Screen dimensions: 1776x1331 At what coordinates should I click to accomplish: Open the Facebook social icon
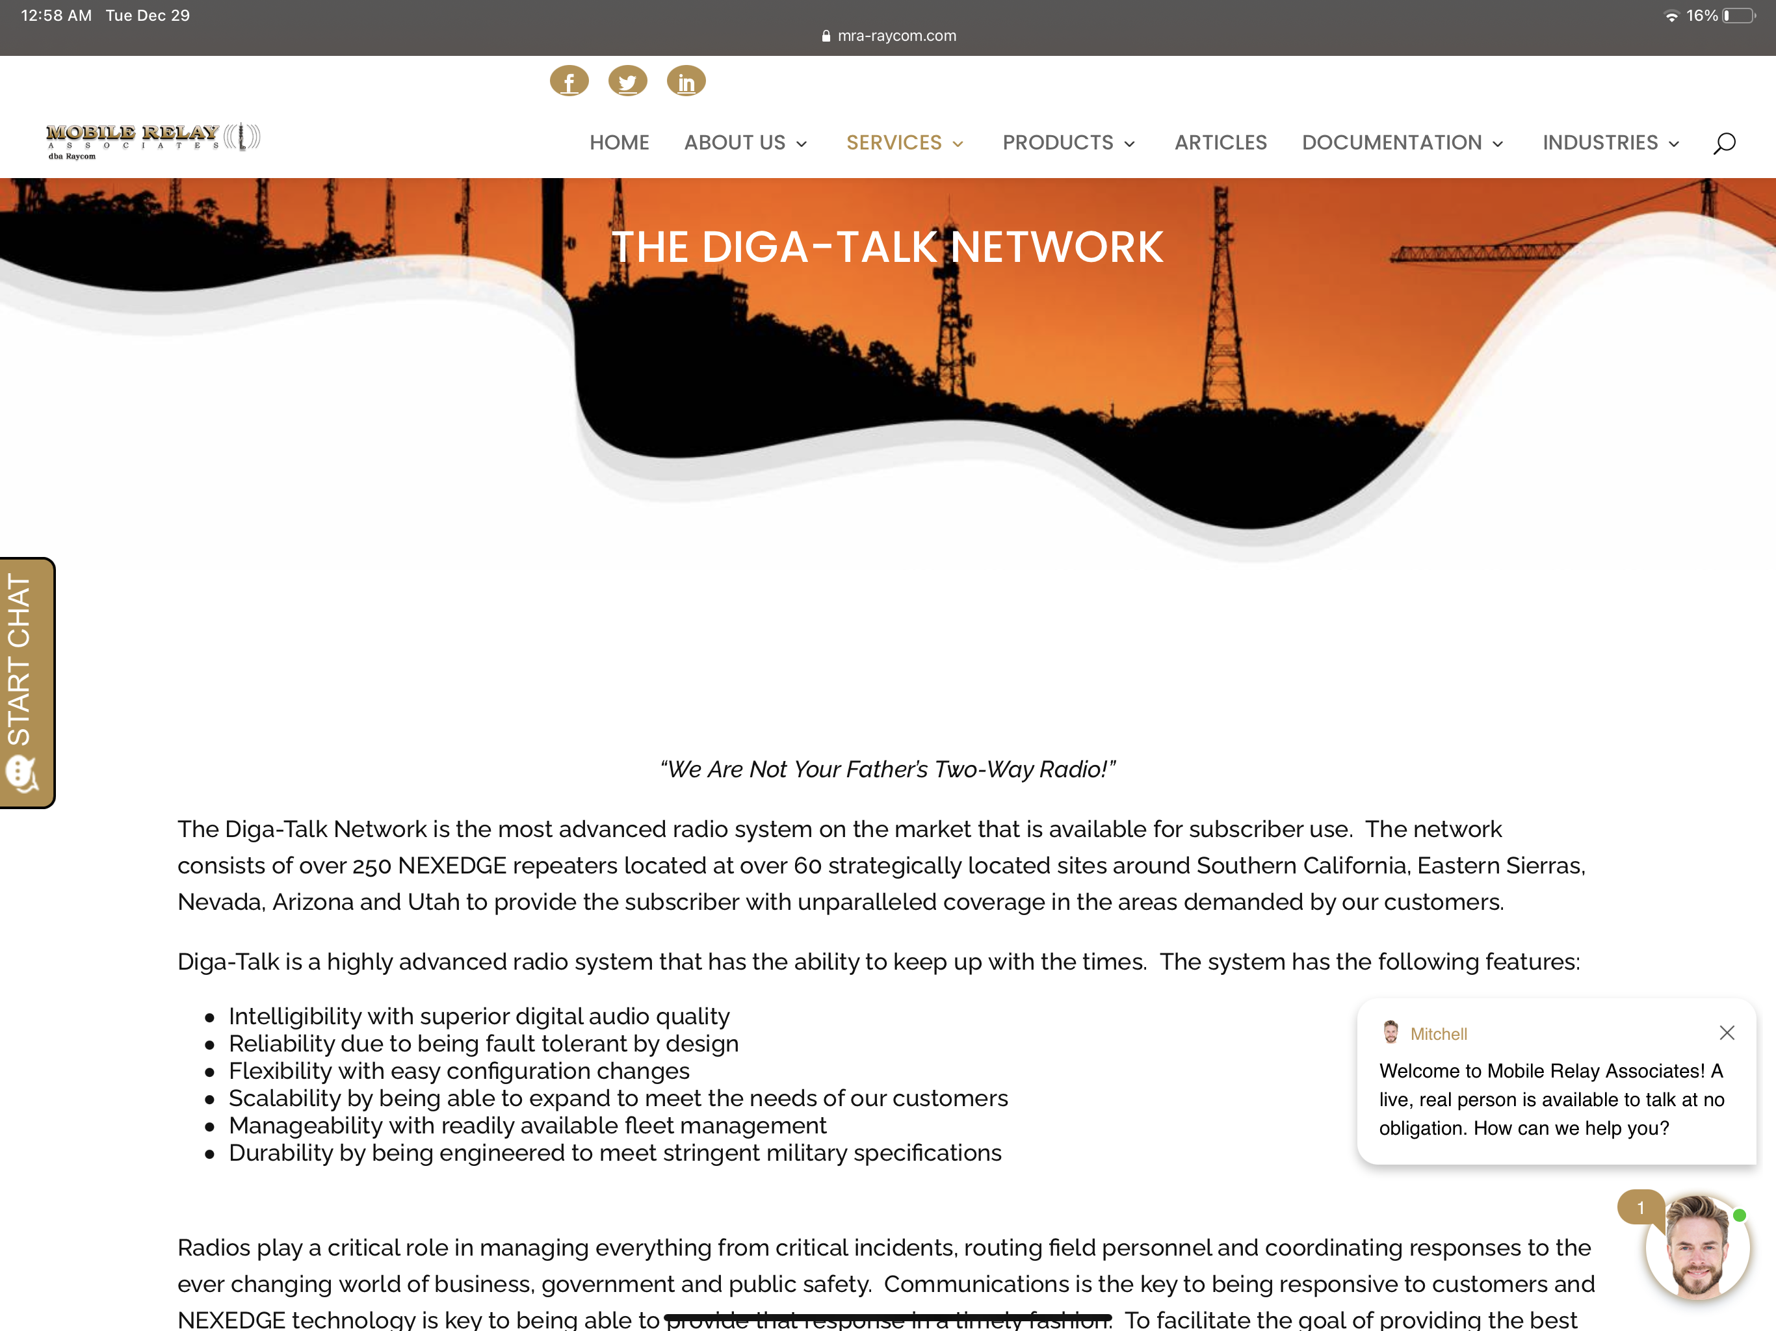569,81
